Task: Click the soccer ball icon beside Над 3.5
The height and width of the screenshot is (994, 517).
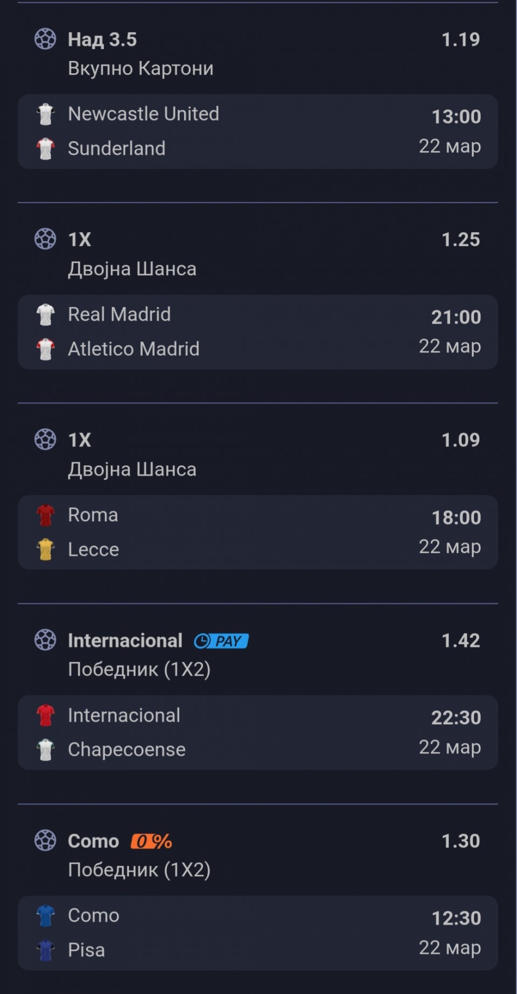Action: 45,39
